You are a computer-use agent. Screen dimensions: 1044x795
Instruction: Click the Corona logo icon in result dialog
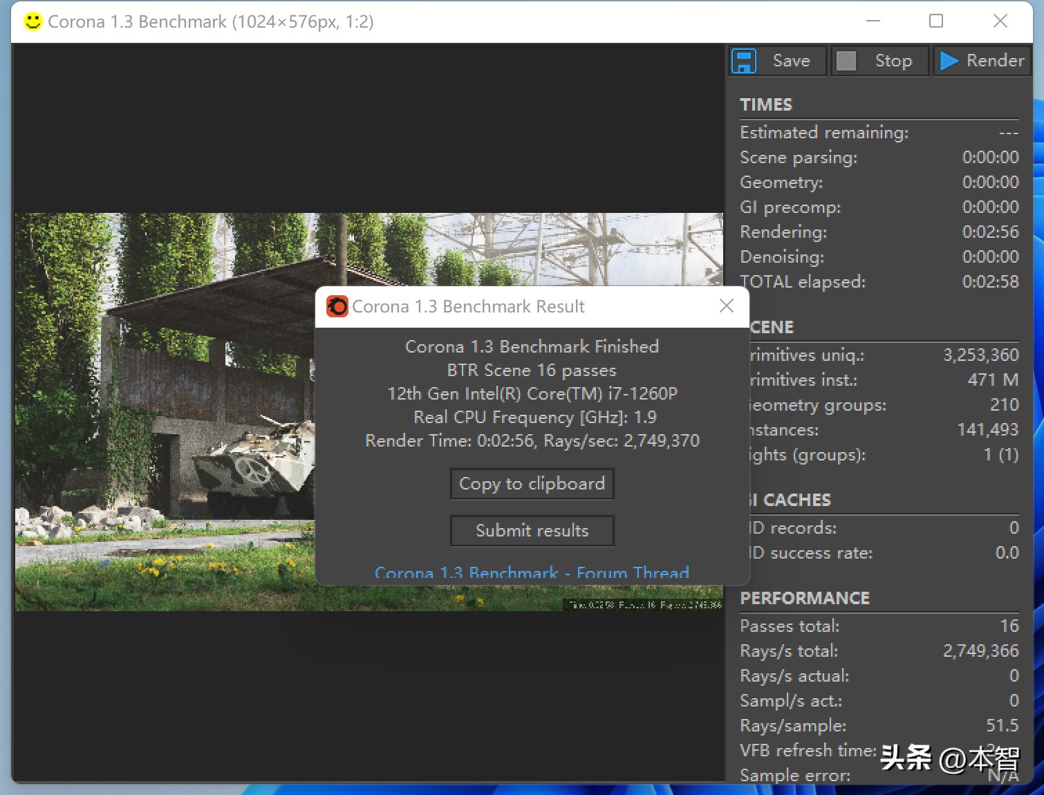tap(337, 306)
